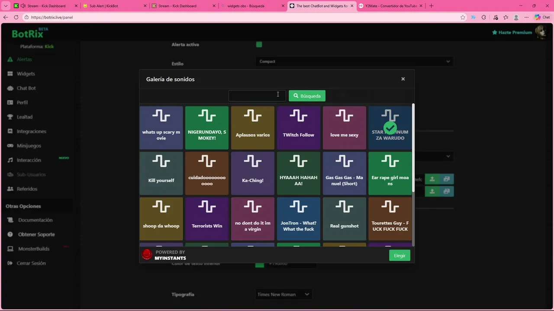Choose the 'Real gunshot' sound tile

344,219
